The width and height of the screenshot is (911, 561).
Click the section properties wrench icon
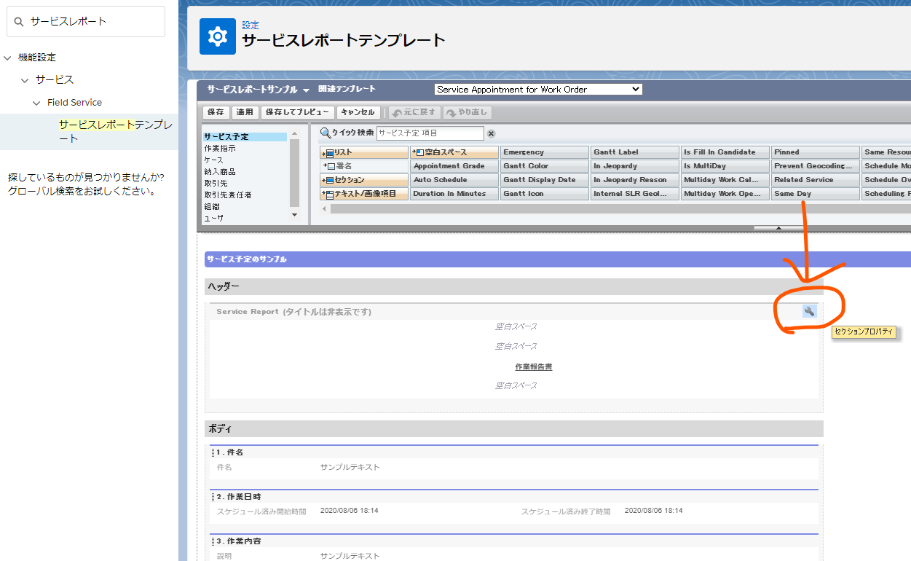point(809,311)
